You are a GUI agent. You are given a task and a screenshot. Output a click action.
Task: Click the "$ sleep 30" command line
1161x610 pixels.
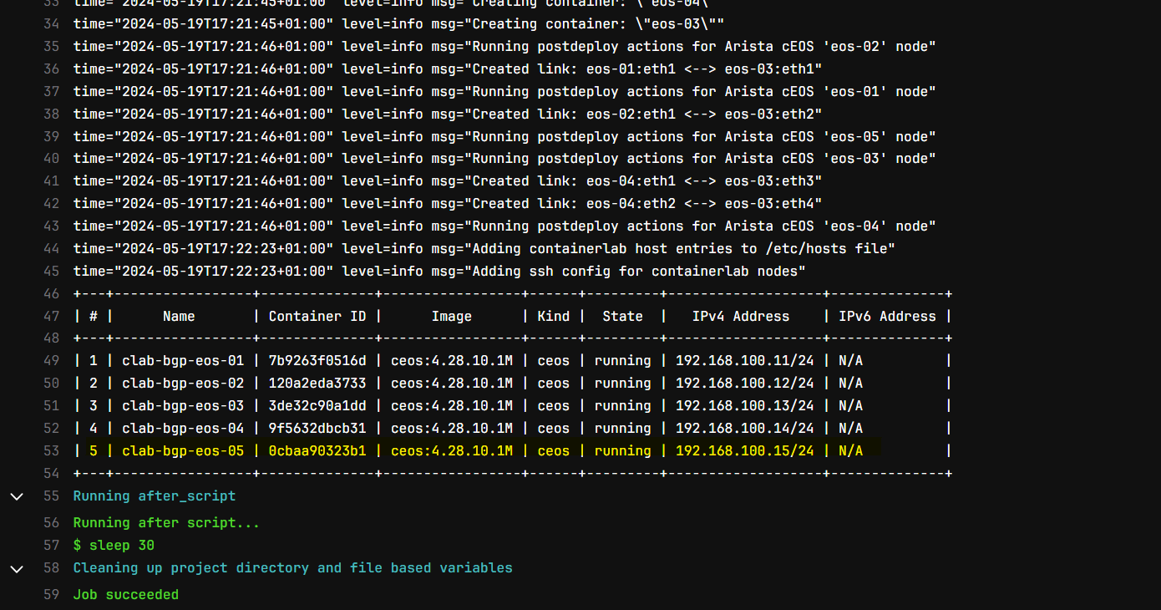pyautogui.click(x=114, y=545)
